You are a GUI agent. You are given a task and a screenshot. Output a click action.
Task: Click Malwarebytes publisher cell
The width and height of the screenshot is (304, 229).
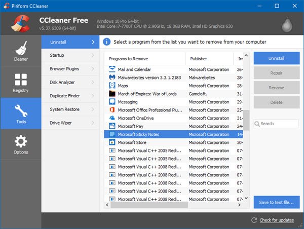202,78
